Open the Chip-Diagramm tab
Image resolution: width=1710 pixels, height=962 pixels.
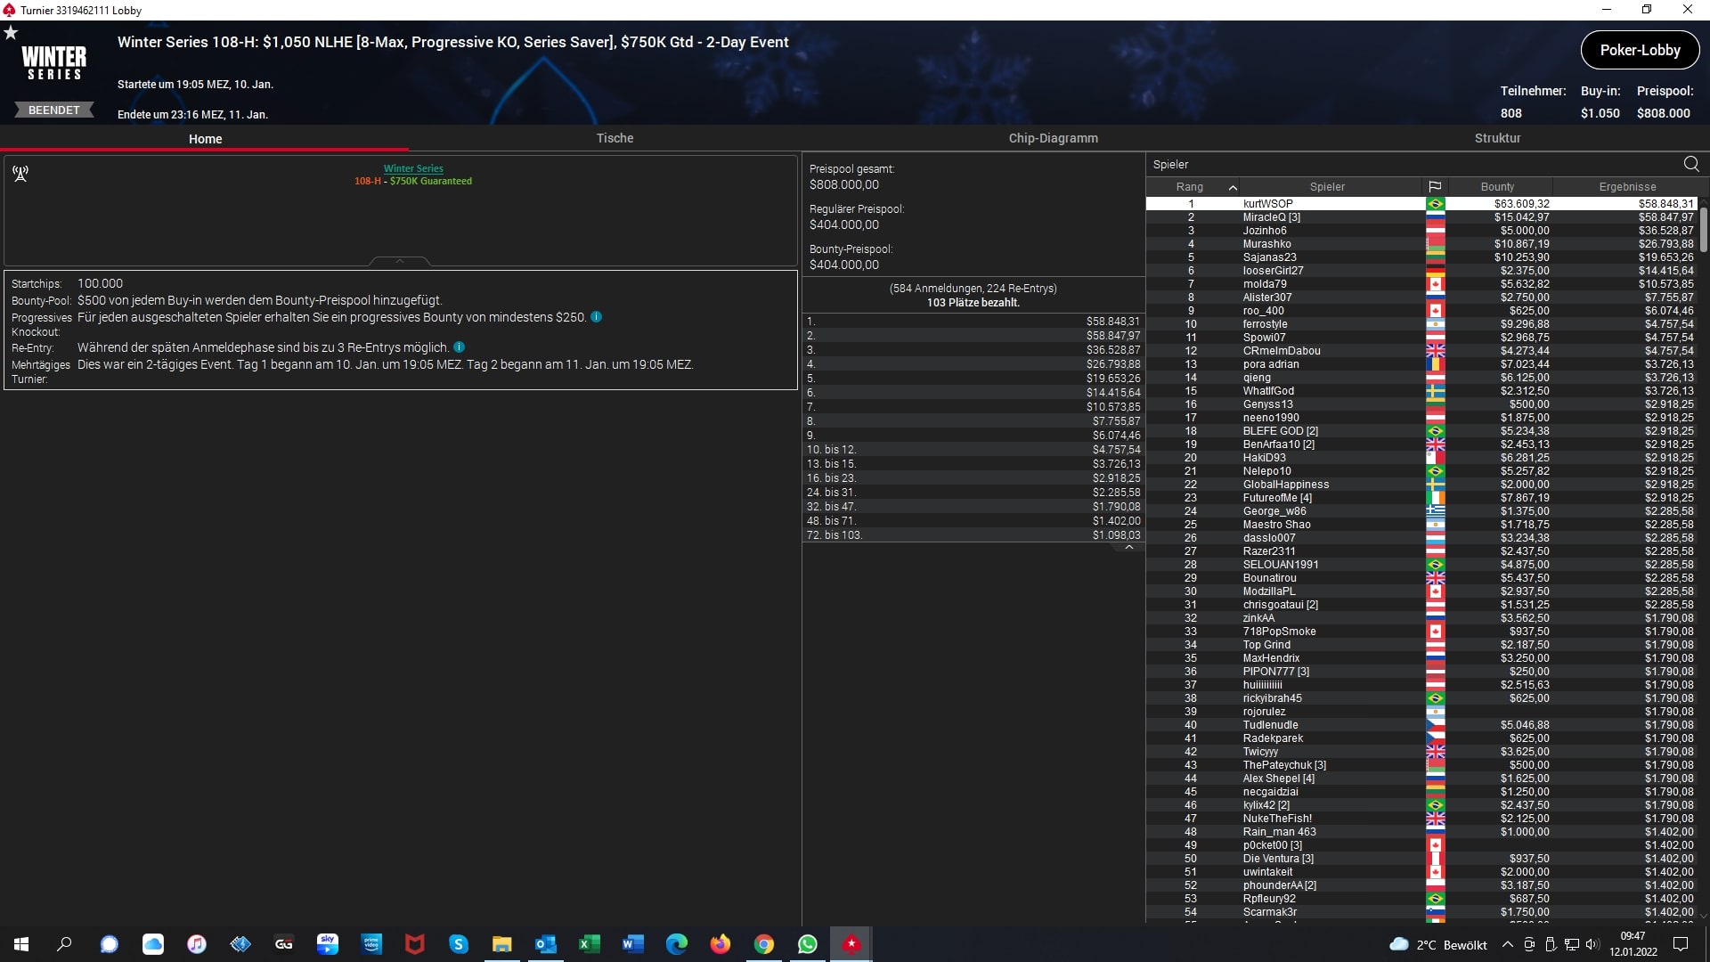1053,138
